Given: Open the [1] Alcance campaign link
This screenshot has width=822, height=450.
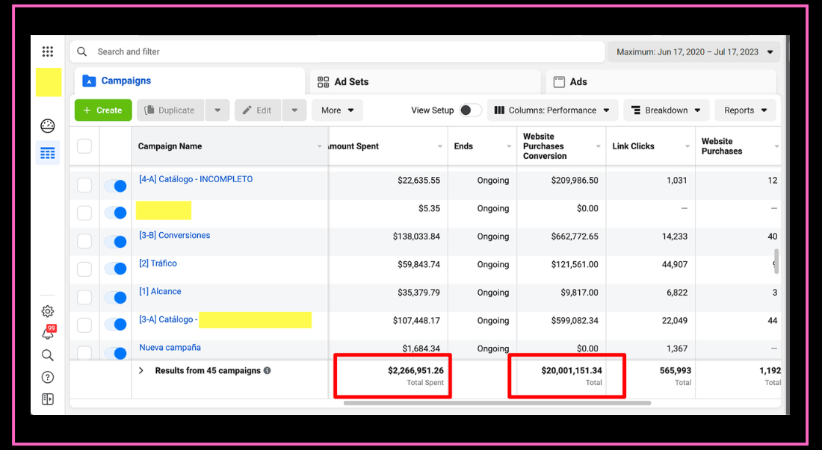Looking at the screenshot, I should point(160,292).
